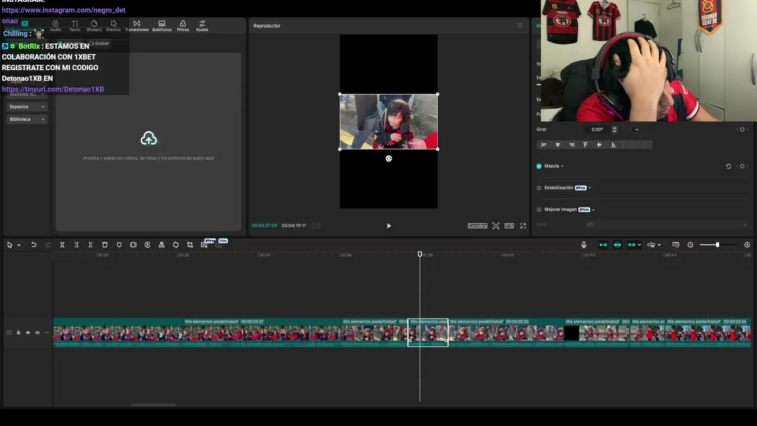Open the Nivel HD dropdown
Viewport: 757px width, 426px height.
tap(666, 225)
